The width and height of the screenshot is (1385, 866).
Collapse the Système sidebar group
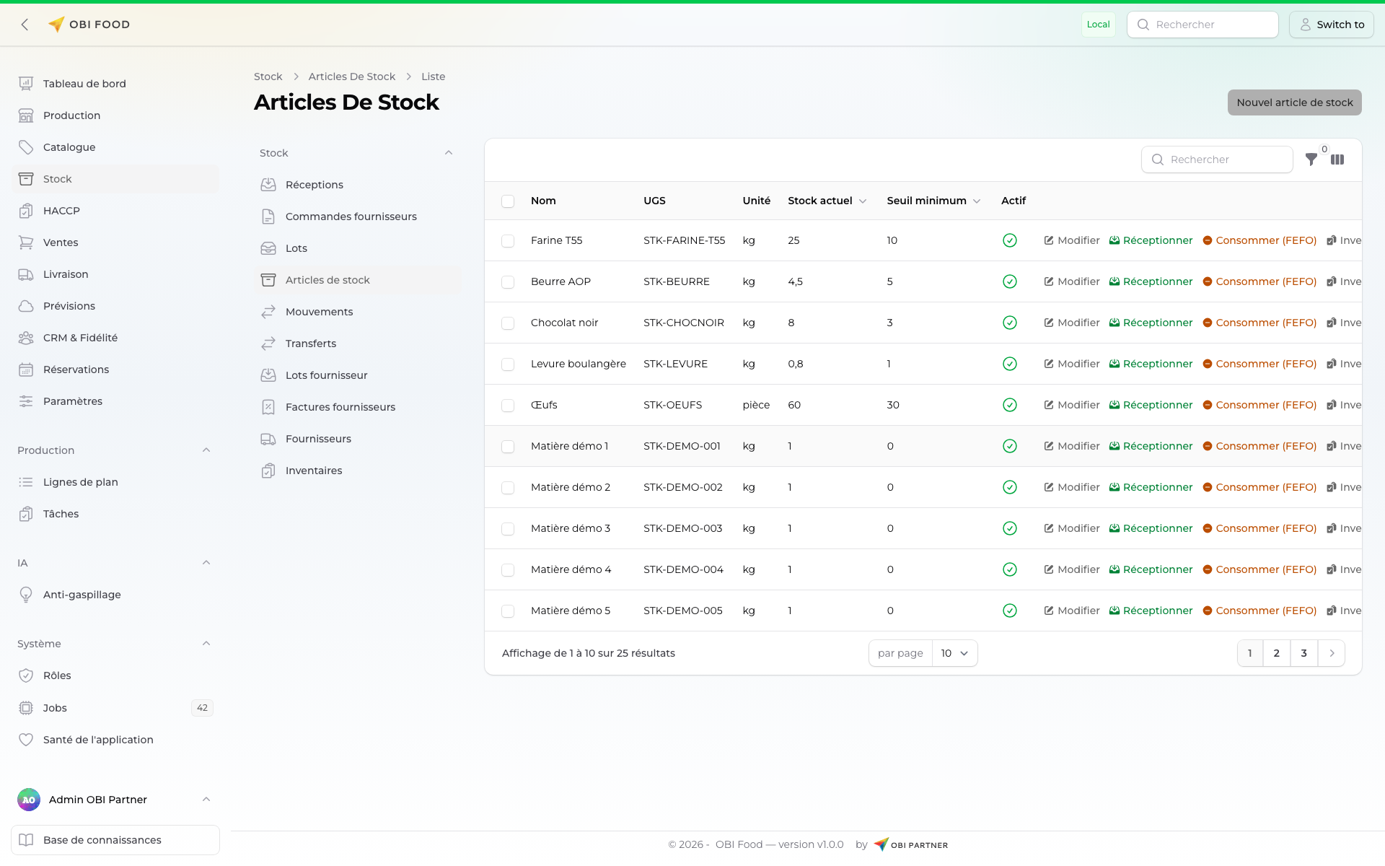pyautogui.click(x=206, y=644)
